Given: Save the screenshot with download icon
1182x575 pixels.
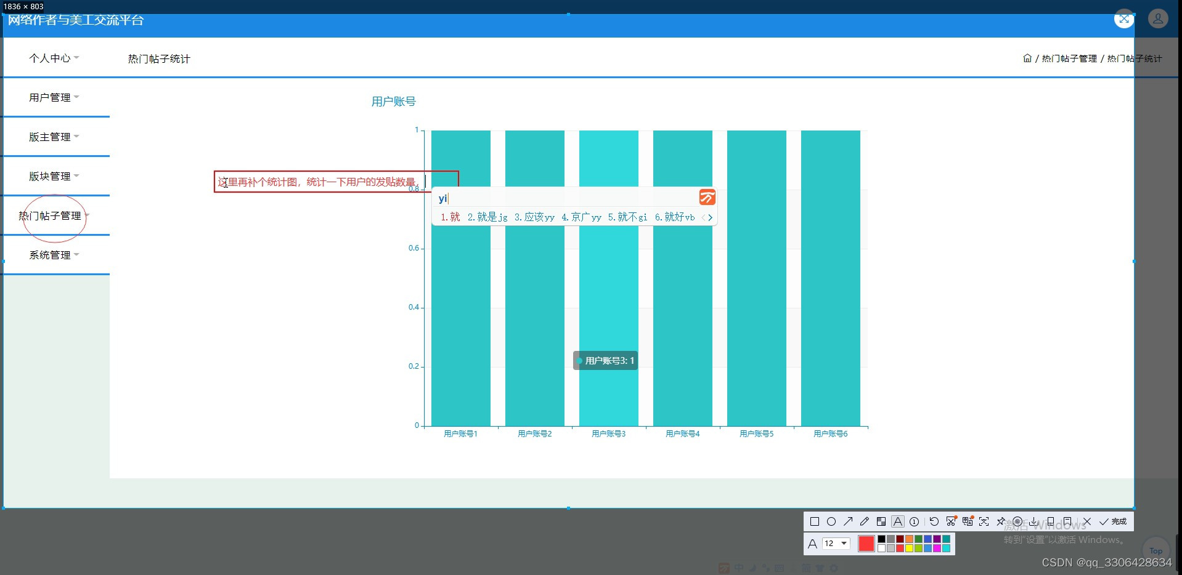Looking at the screenshot, I should click(x=1034, y=521).
